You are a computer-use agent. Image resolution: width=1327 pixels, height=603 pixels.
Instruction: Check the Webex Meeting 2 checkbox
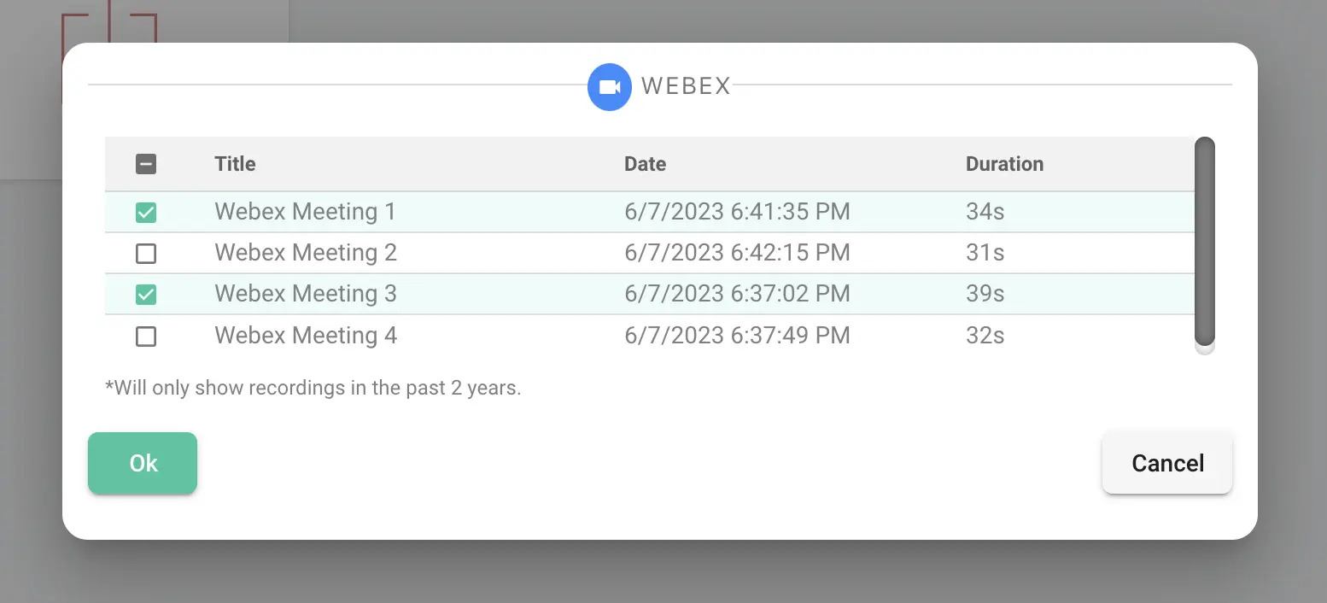click(x=146, y=254)
